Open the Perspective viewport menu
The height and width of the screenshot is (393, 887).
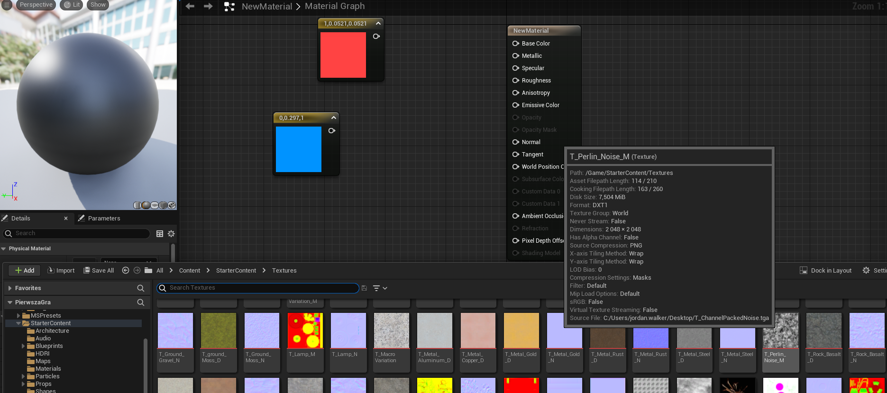coord(36,5)
